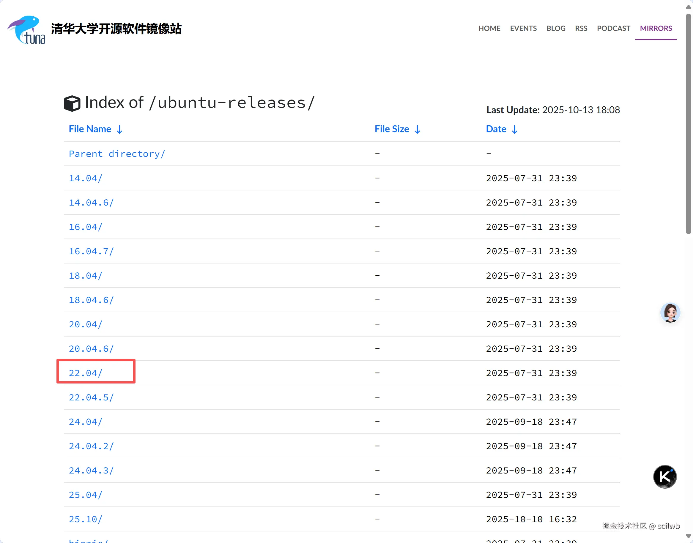Open the 25.04/ folder
693x543 pixels.
coord(86,495)
